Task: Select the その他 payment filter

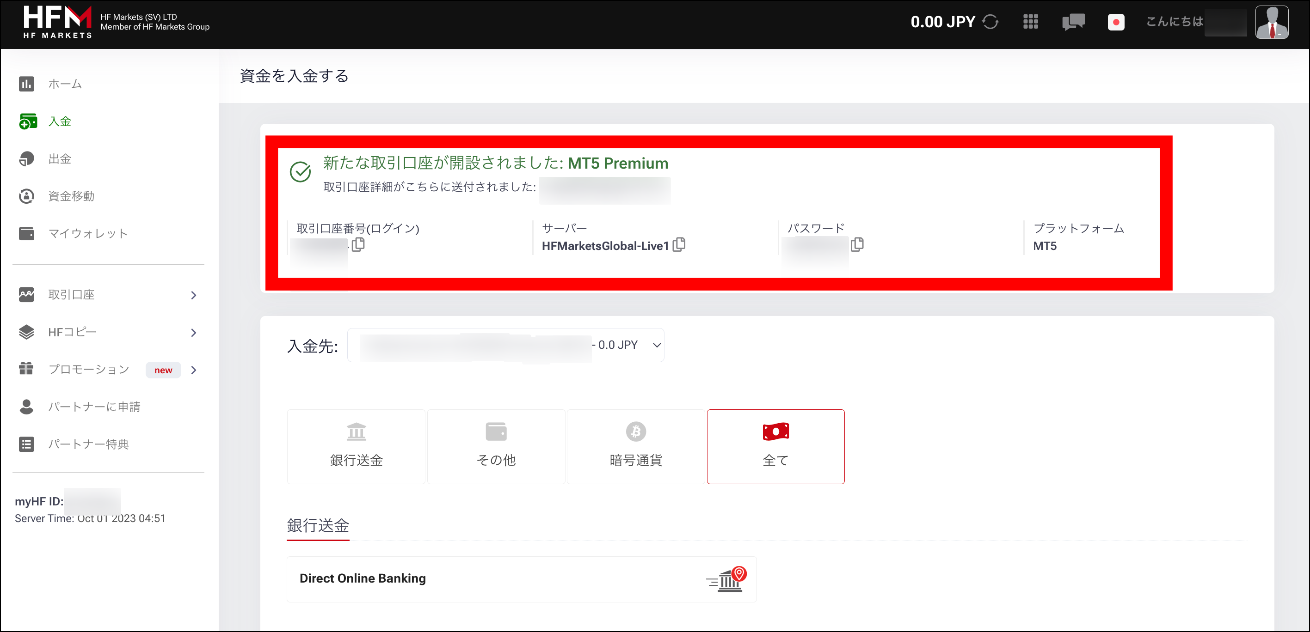Action: (496, 447)
